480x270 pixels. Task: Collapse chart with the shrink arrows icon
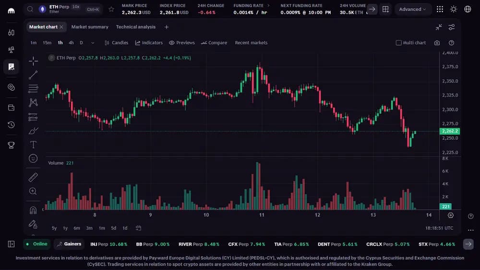(x=439, y=27)
